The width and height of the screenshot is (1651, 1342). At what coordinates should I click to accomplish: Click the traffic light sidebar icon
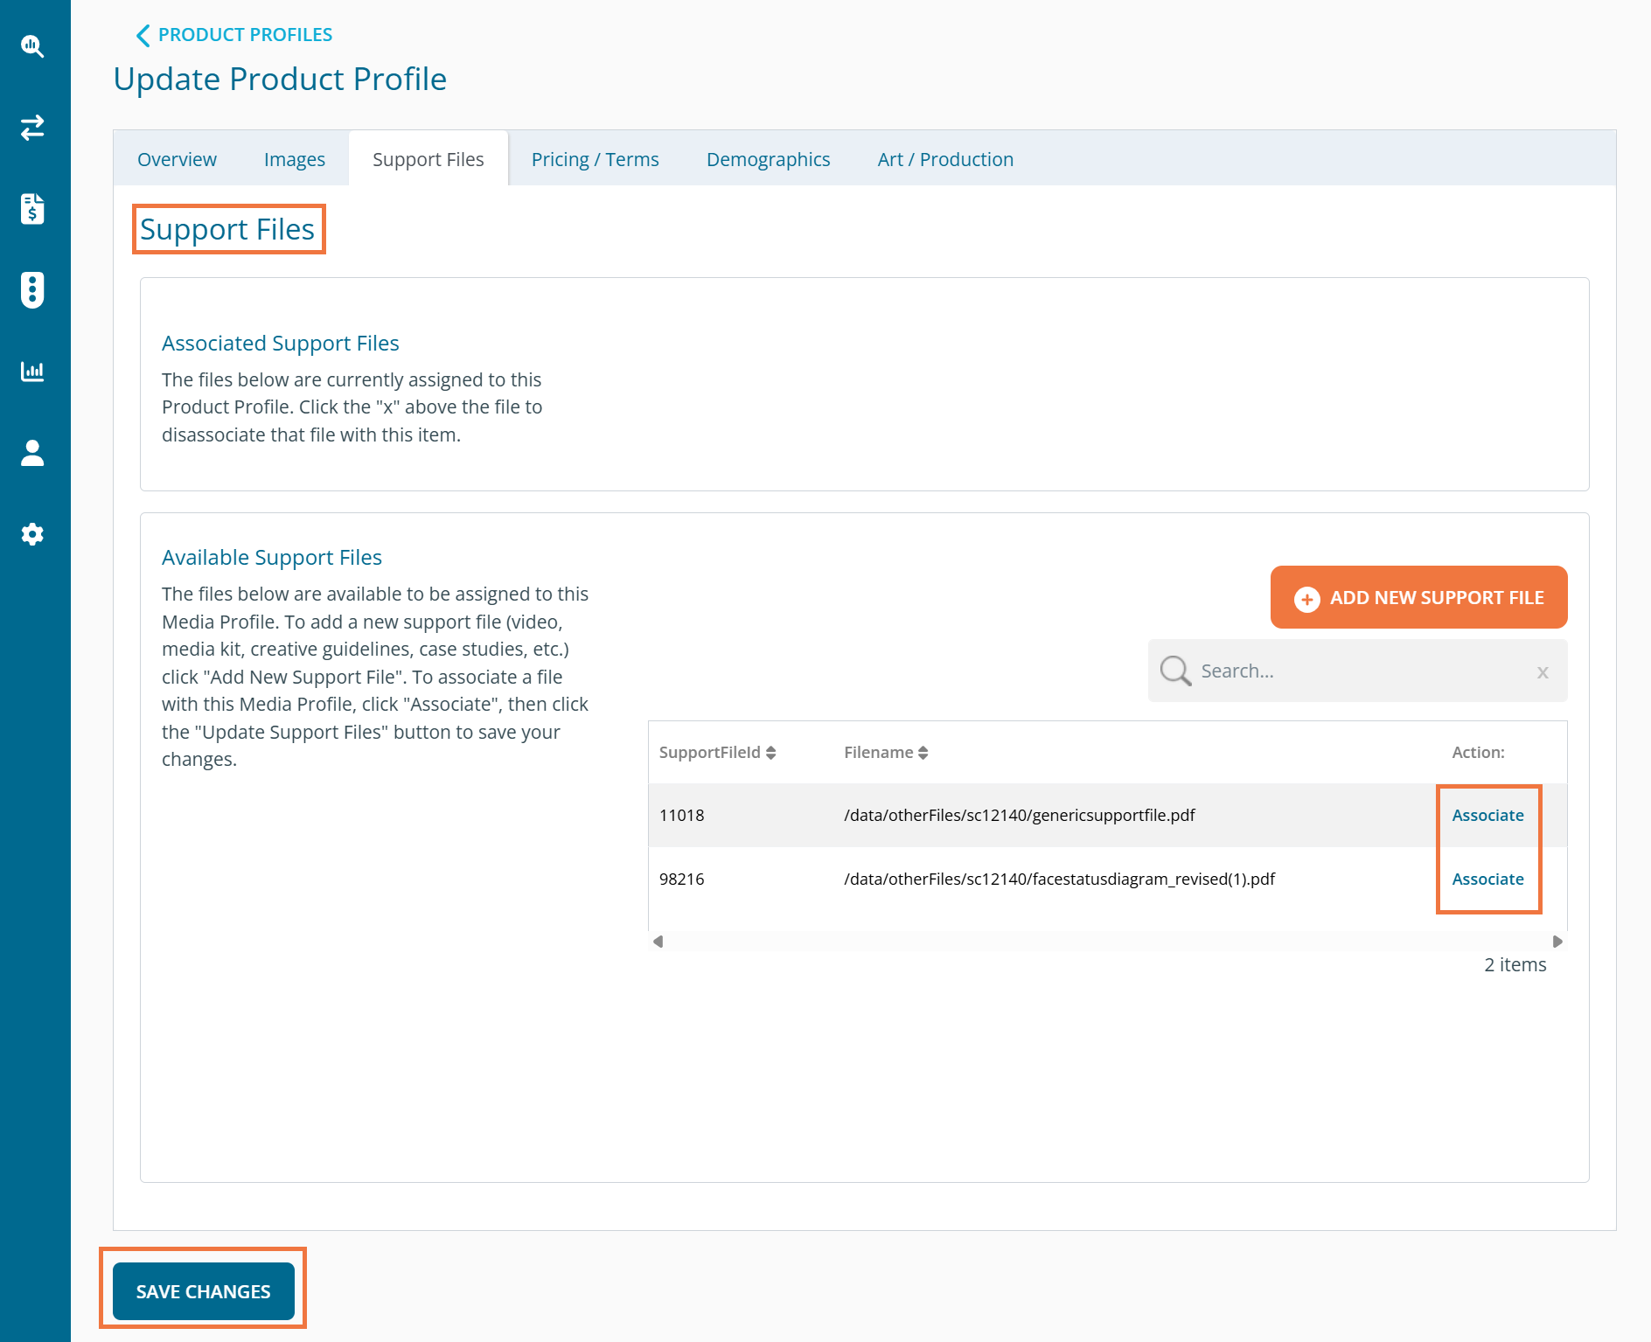(x=32, y=290)
